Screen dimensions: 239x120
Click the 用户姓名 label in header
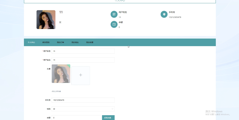tap(123, 12)
